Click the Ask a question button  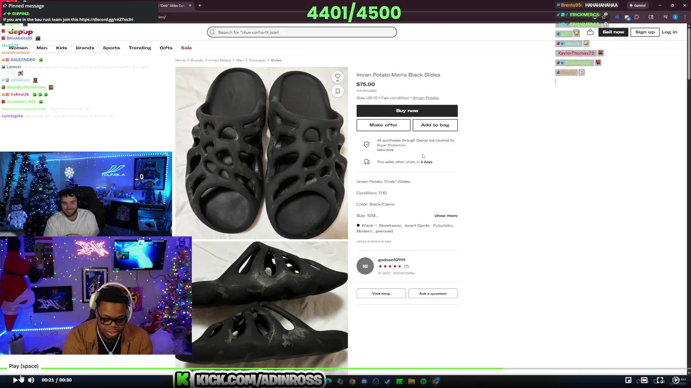[433, 294]
